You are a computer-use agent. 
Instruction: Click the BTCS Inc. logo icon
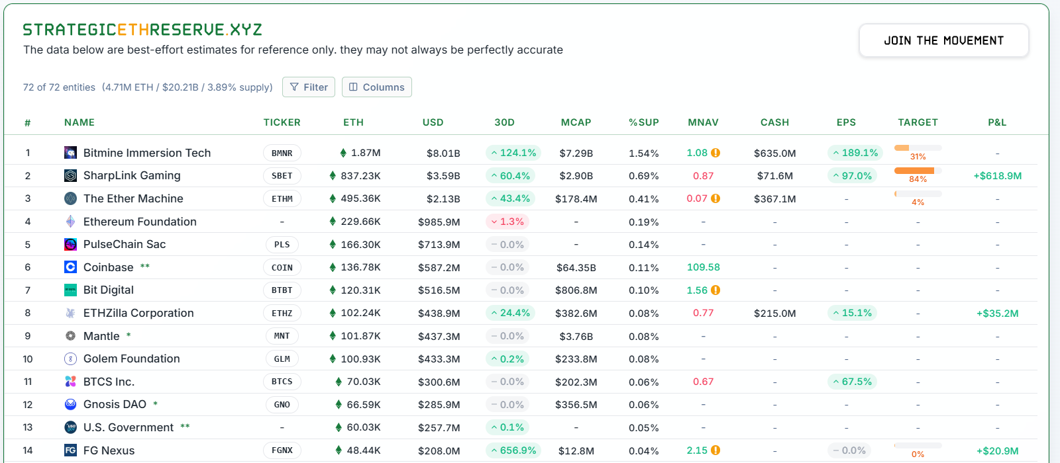70,382
